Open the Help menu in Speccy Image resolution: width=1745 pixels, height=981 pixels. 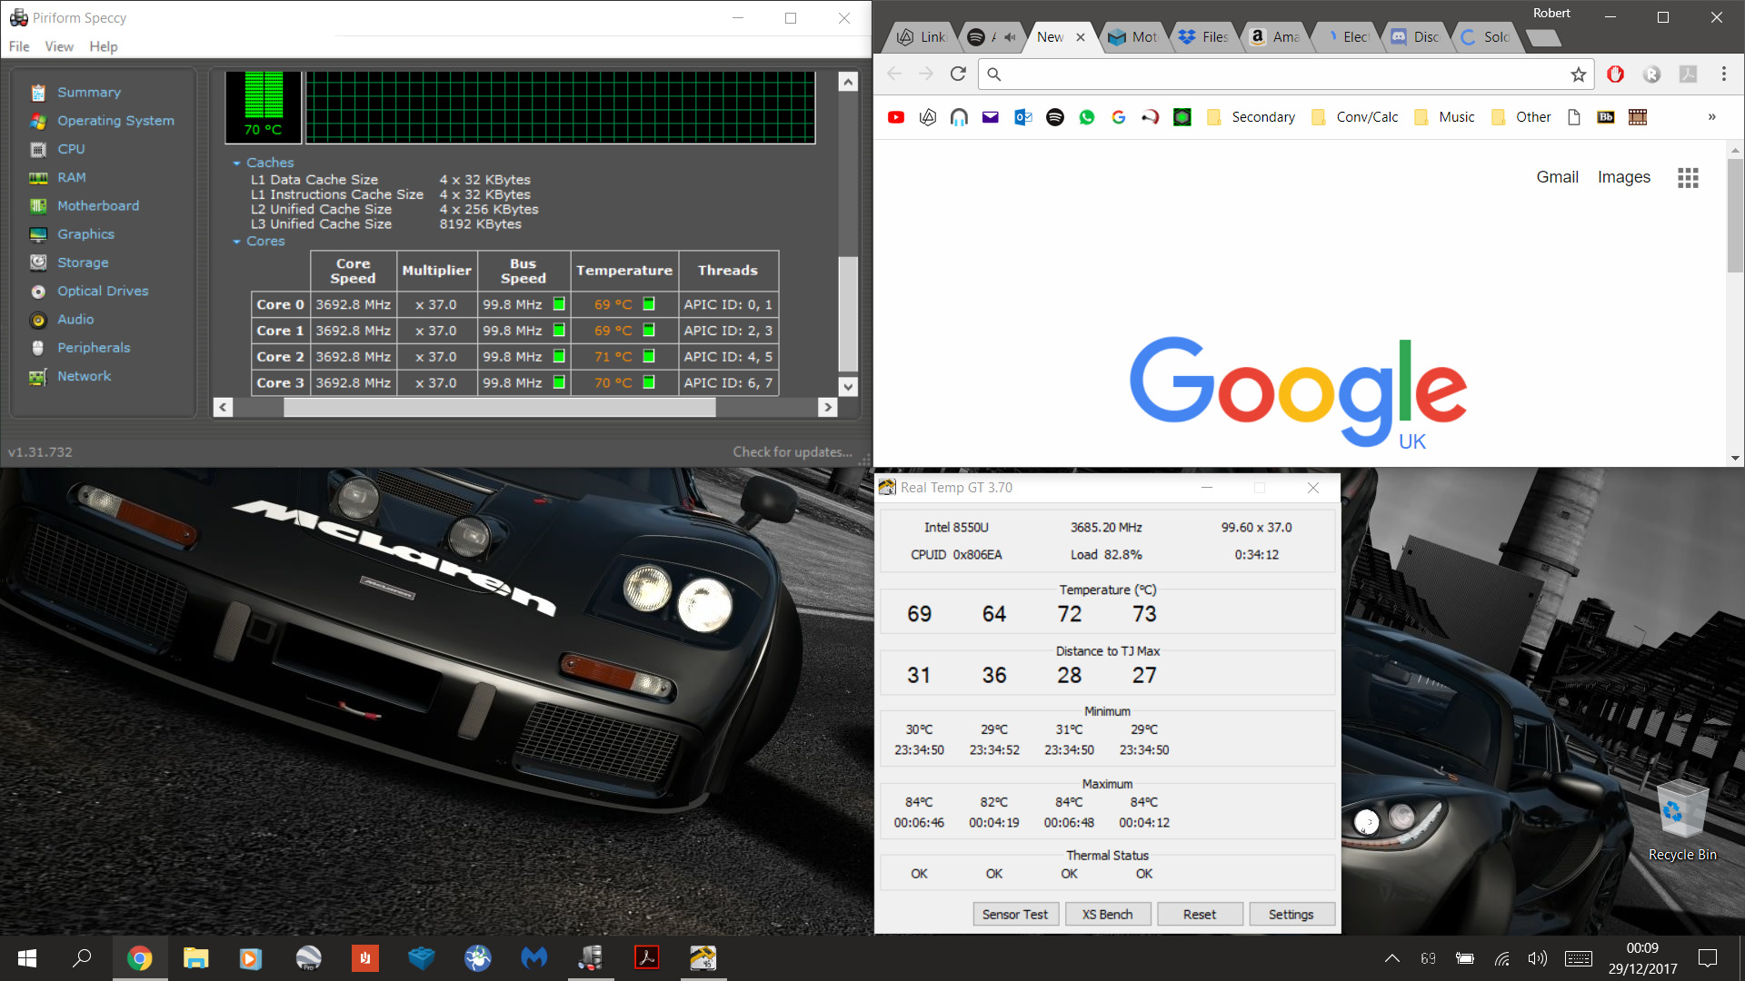104,46
